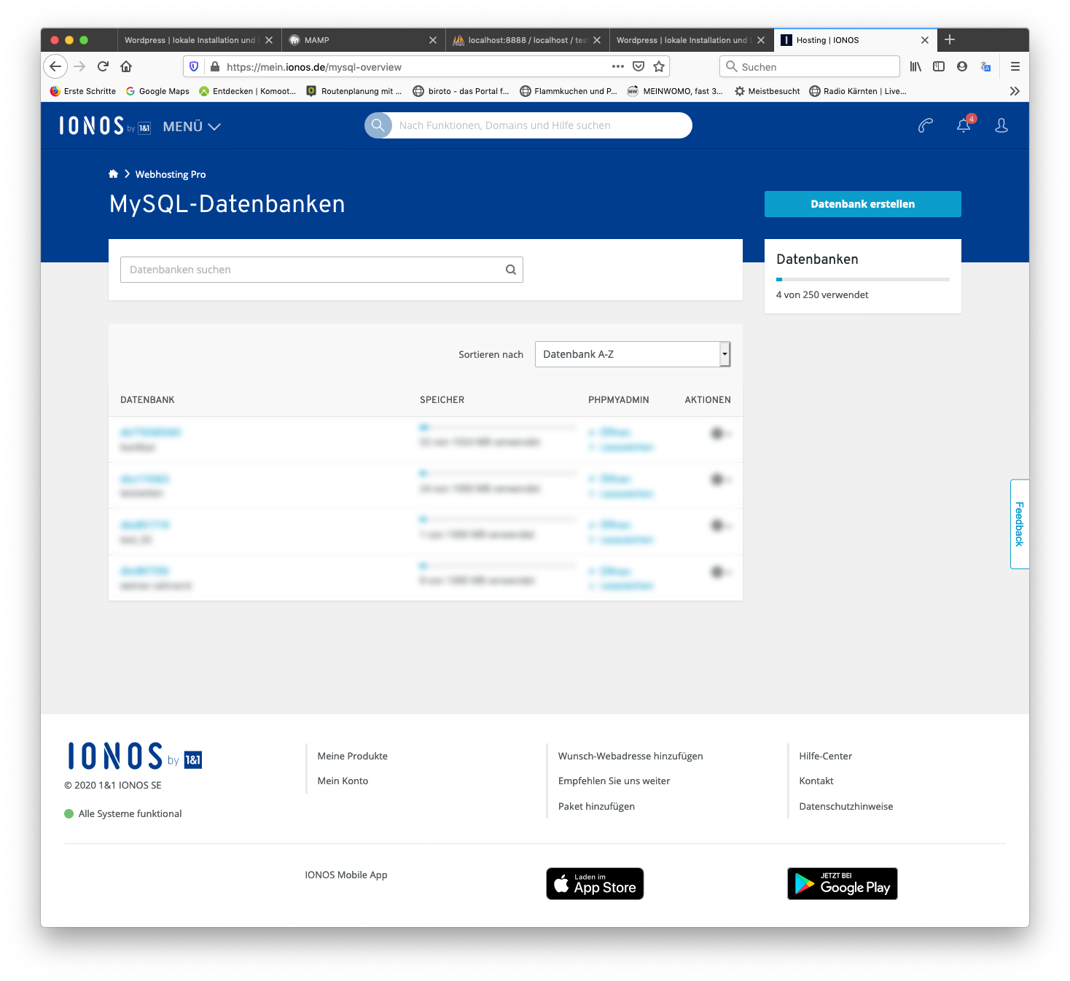Click the Firefox reload page icon
Screen dimensions: 1070x981
pyautogui.click(x=103, y=66)
